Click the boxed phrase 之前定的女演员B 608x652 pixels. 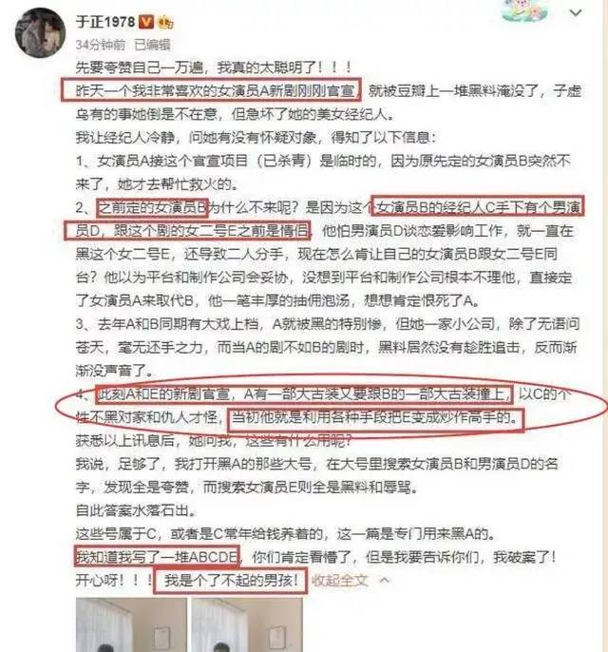(x=152, y=208)
